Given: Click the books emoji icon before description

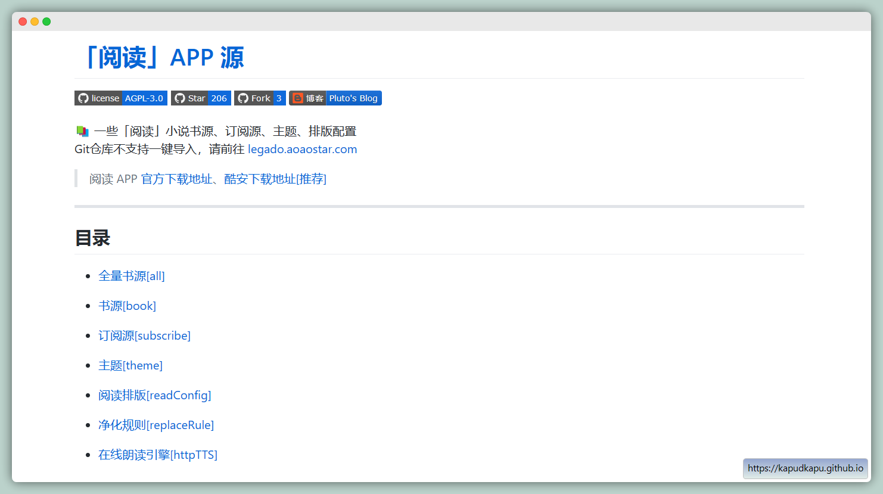Looking at the screenshot, I should tap(82, 132).
